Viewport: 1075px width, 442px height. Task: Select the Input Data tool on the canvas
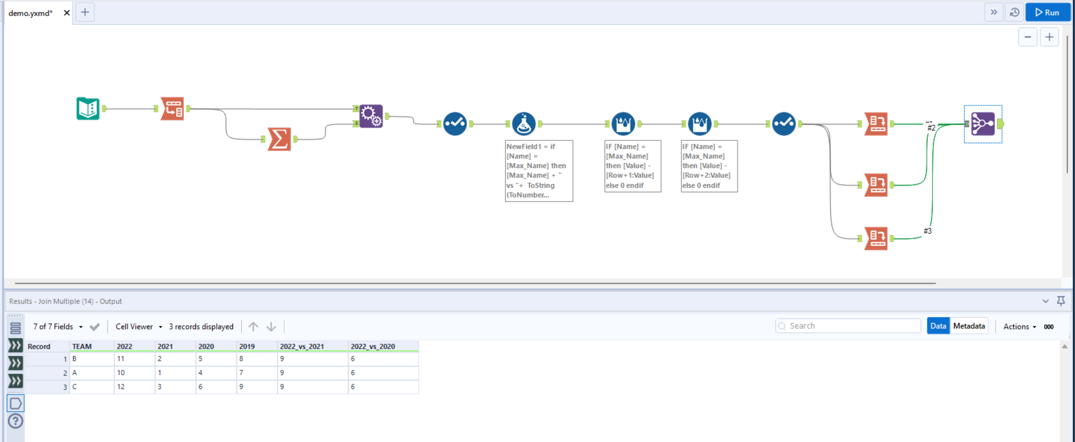pyautogui.click(x=88, y=108)
